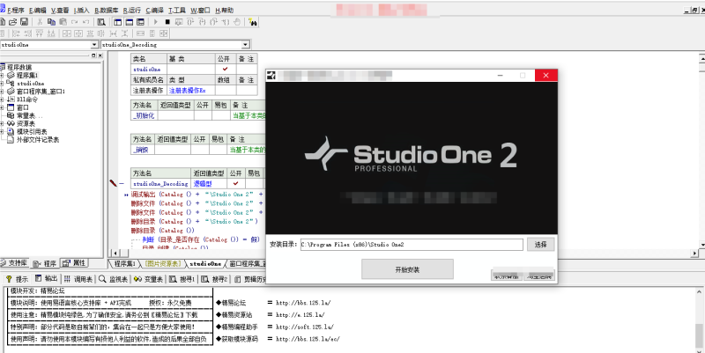Select the 资源表 tree node
Image resolution: width=705 pixels, height=353 pixels.
pyautogui.click(x=26, y=123)
